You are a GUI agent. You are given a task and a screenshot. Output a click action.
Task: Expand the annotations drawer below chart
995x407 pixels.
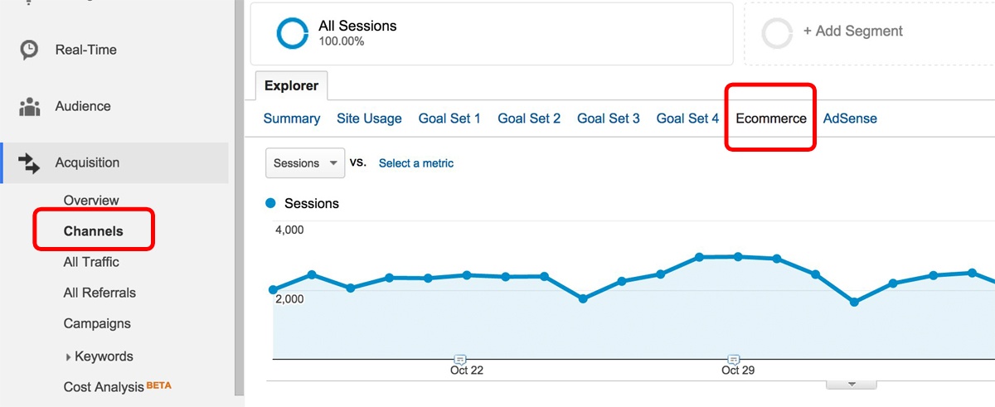[851, 385]
